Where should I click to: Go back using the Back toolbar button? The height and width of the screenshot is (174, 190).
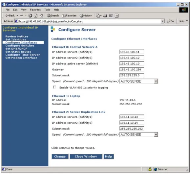tap(10, 15)
